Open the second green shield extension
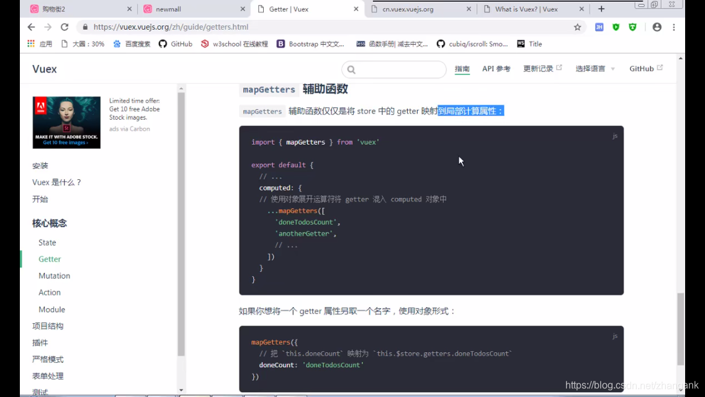 pyautogui.click(x=632, y=27)
